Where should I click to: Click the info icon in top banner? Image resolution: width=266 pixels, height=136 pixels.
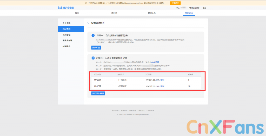pos(86,3)
